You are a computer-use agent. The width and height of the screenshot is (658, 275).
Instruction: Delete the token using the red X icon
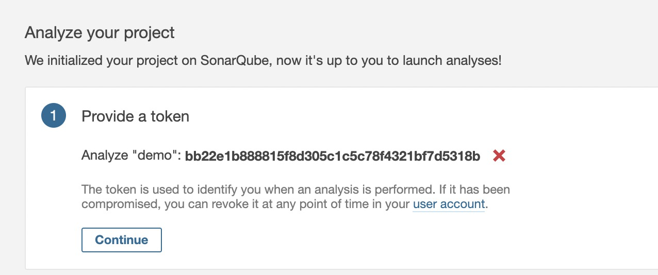click(x=499, y=156)
